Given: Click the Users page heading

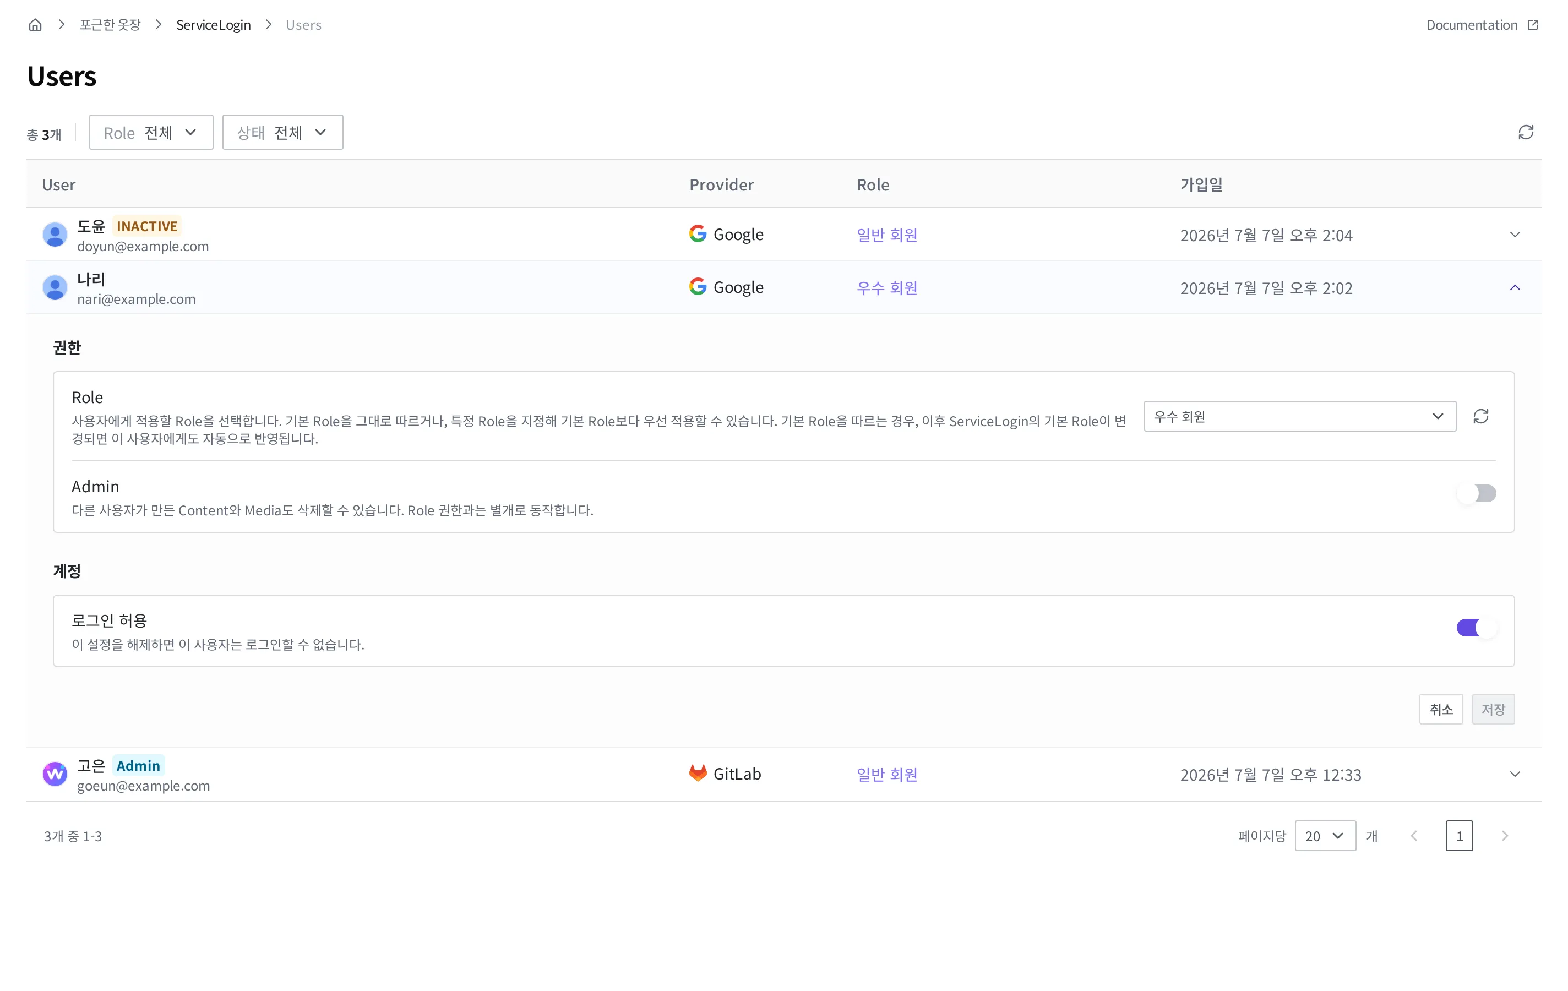Looking at the screenshot, I should tap(62, 76).
